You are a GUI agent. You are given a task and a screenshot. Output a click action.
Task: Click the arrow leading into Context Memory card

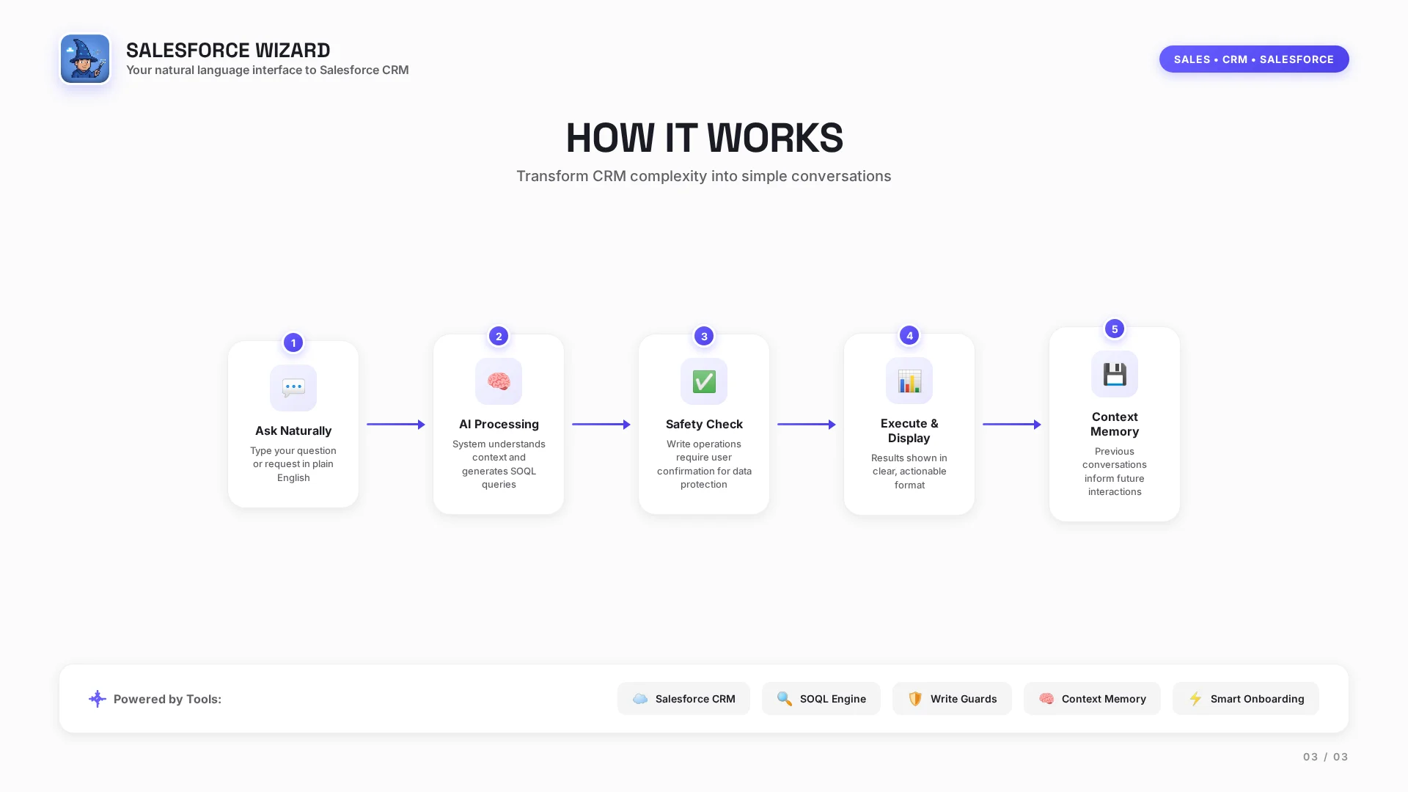tap(1012, 425)
